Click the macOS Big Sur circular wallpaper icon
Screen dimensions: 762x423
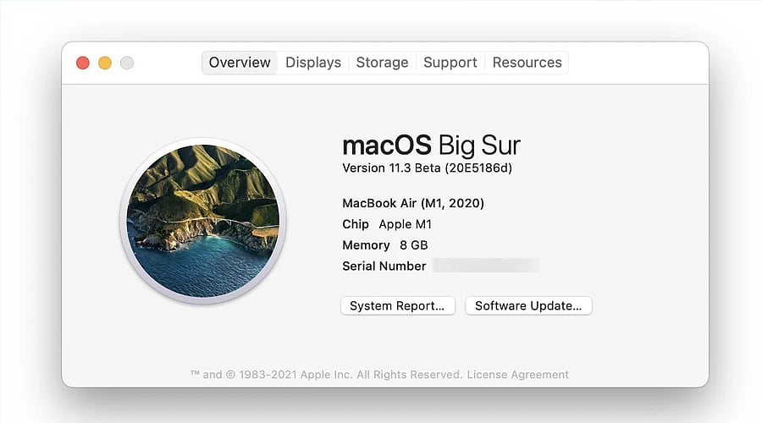[202, 222]
